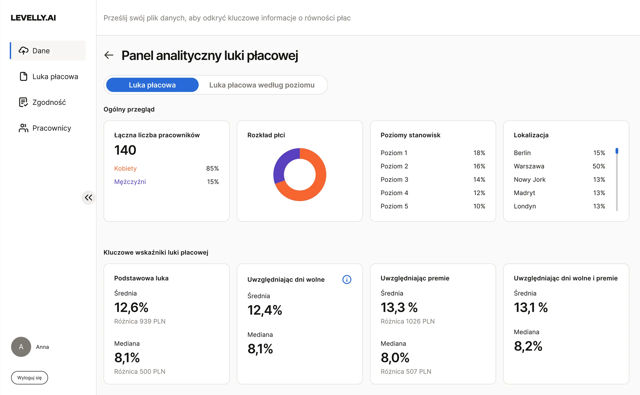Viewport: 640px width, 395px height.
Task: Click the Poziom 3 row
Action: [x=433, y=179]
